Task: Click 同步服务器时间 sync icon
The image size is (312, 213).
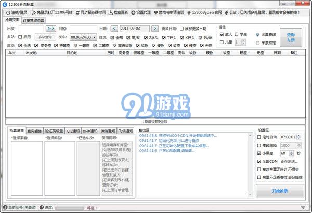Action: point(77,12)
